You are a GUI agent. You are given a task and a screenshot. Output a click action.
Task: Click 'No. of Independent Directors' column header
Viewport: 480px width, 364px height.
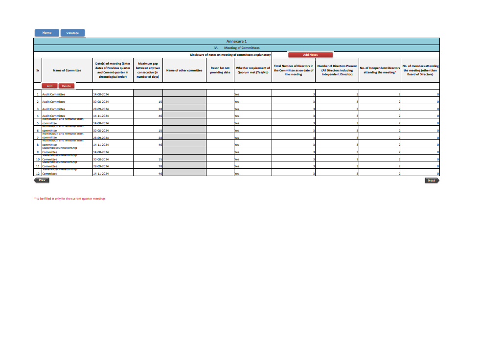point(380,70)
